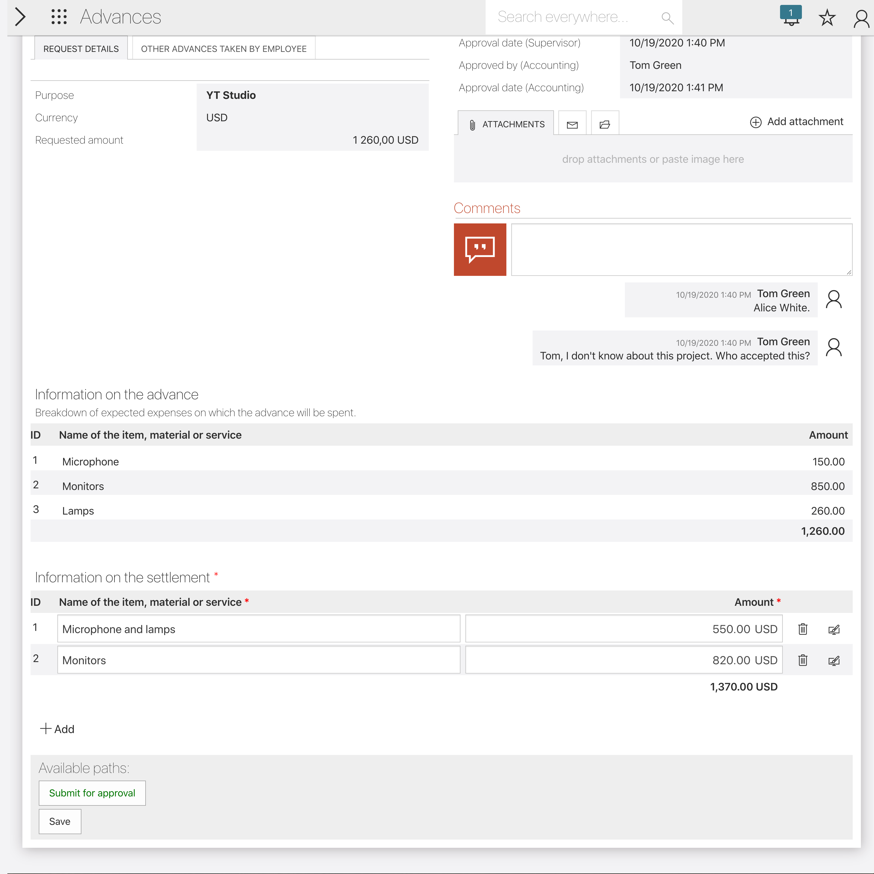This screenshot has width=874, height=874.
Task: Edit the Microphone and lamps row
Action: tap(834, 629)
